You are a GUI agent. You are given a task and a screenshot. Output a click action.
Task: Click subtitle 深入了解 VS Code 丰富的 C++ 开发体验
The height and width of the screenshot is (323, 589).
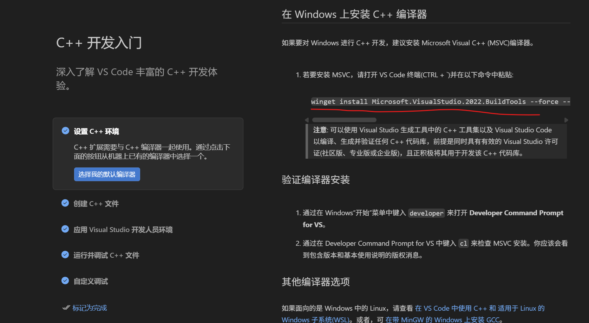click(x=137, y=79)
